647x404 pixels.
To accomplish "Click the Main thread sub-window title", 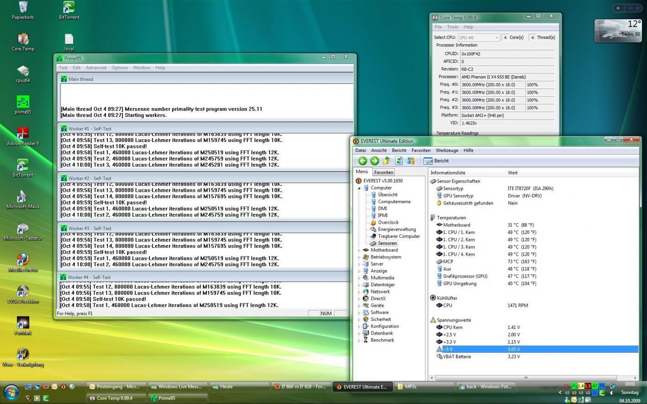I will [x=206, y=79].
